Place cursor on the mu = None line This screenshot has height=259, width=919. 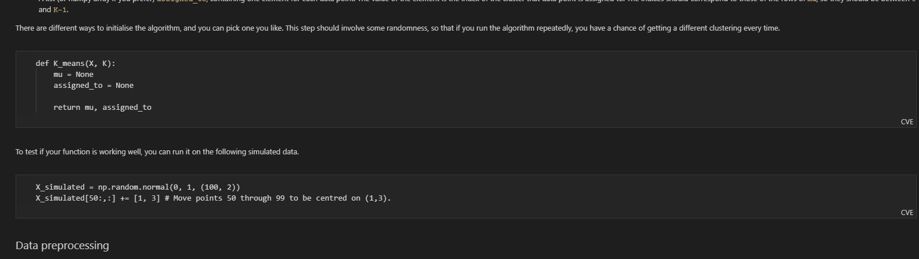click(73, 75)
